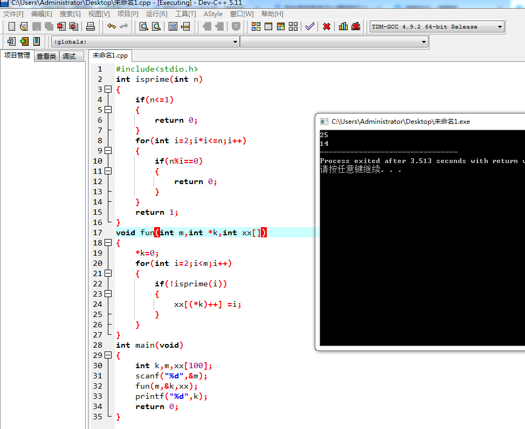The image size is (525, 429).
Task: Open the TDM-GCC 4.9.2 compiler dropdown
Action: (x=500, y=27)
